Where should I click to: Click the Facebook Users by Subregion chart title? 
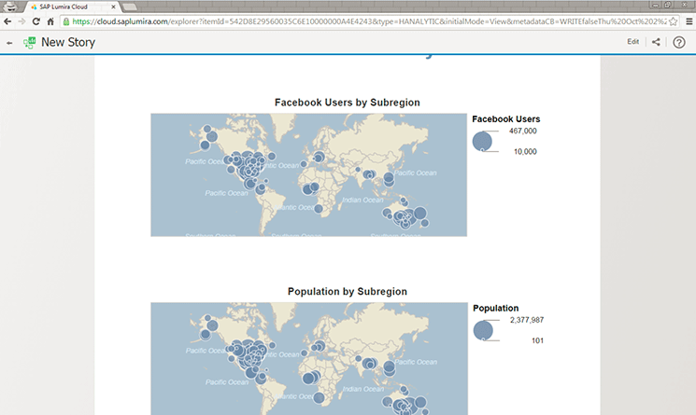(348, 103)
